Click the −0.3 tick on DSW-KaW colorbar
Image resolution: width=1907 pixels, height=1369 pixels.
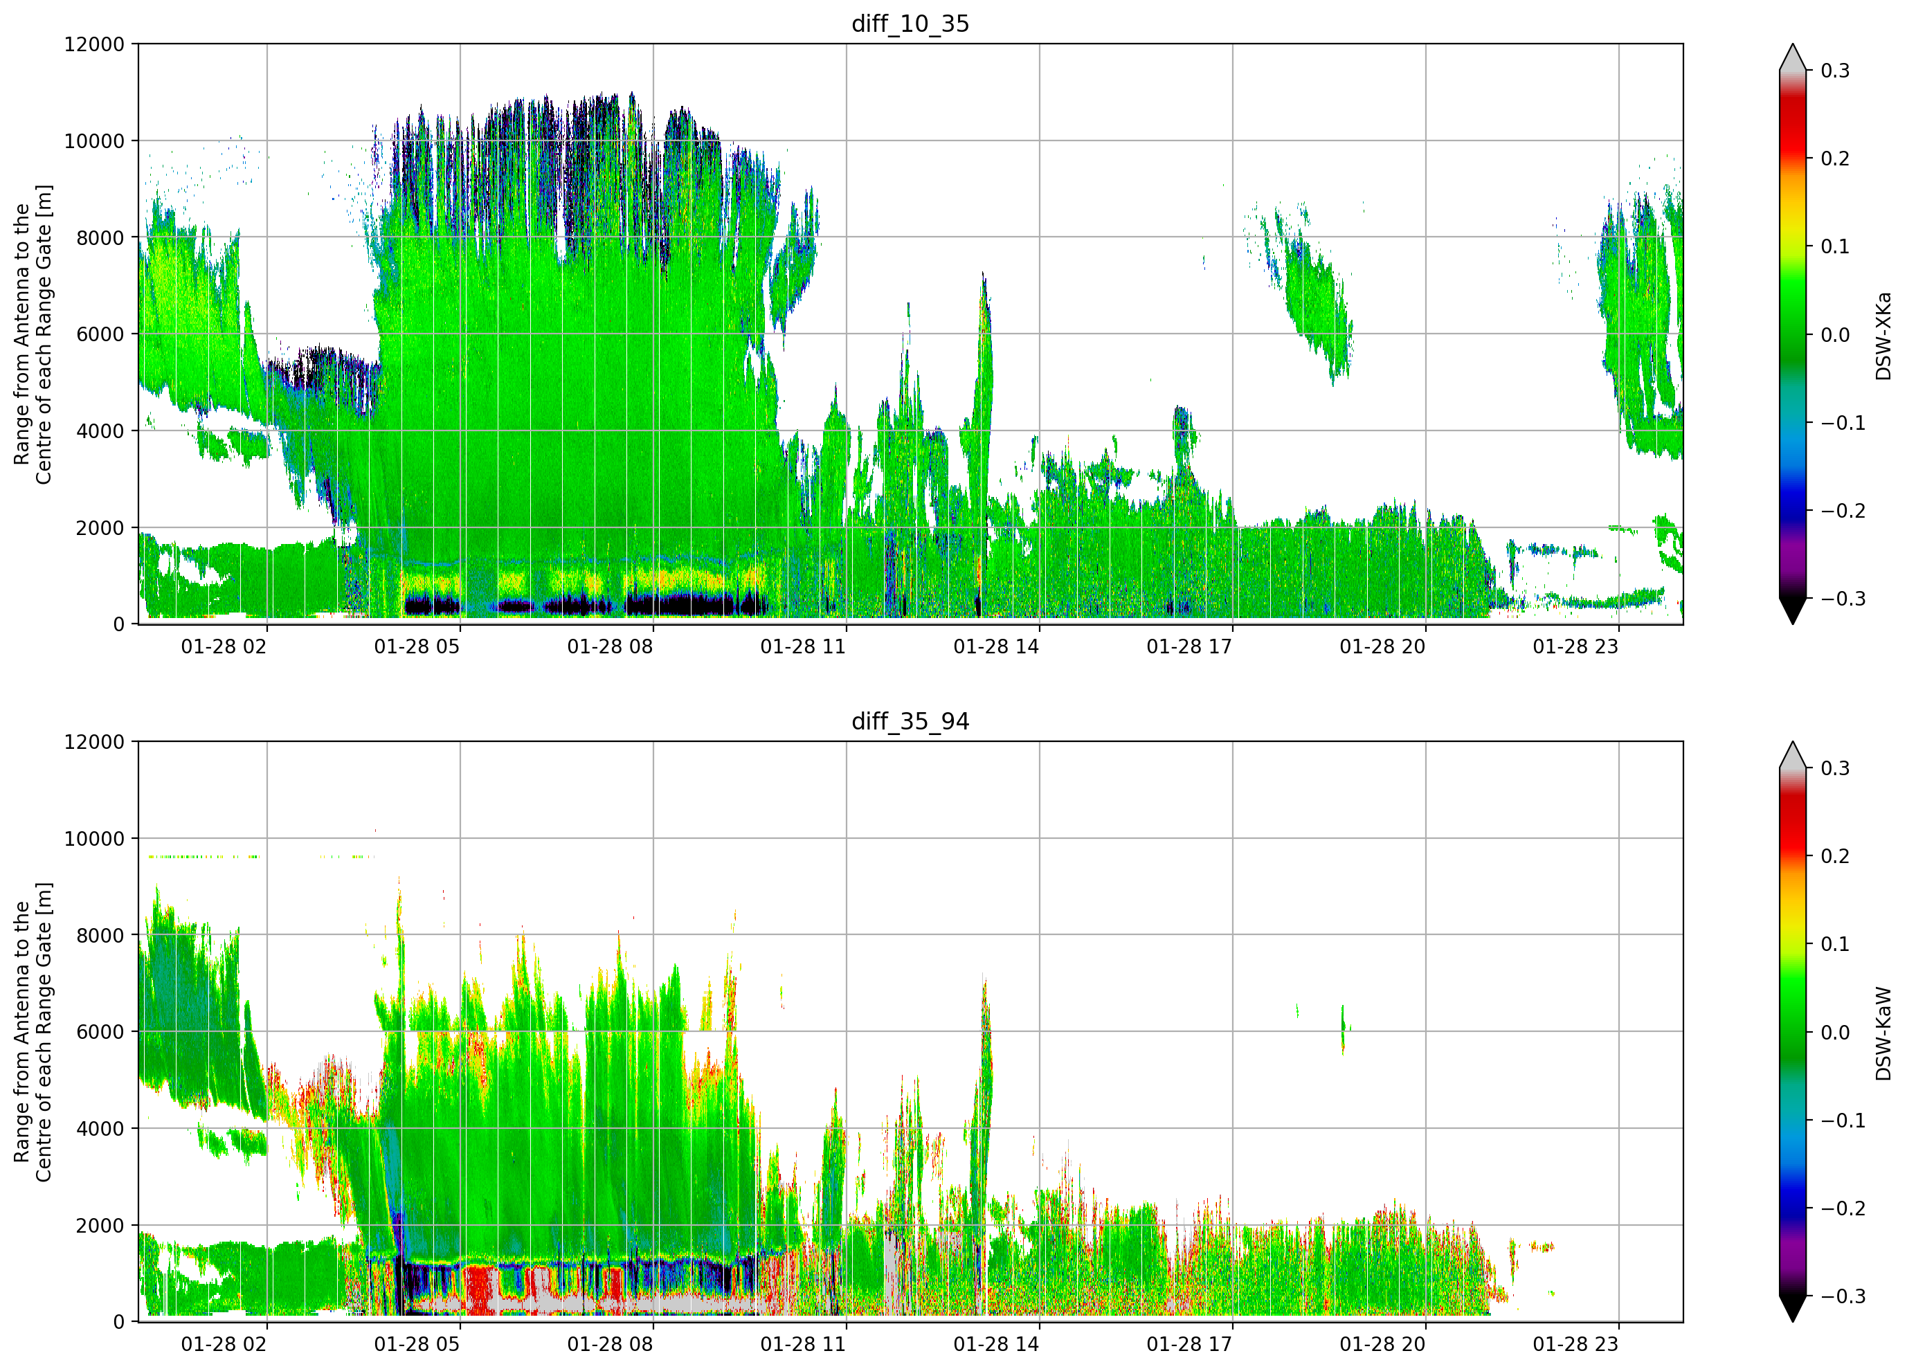pyautogui.click(x=1843, y=1297)
